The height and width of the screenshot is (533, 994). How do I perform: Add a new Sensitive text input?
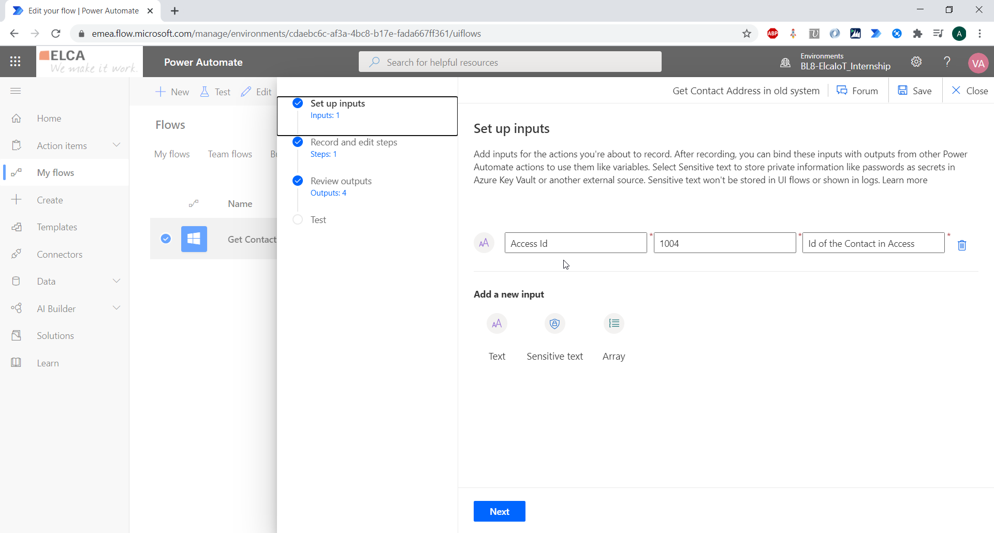pos(554,323)
